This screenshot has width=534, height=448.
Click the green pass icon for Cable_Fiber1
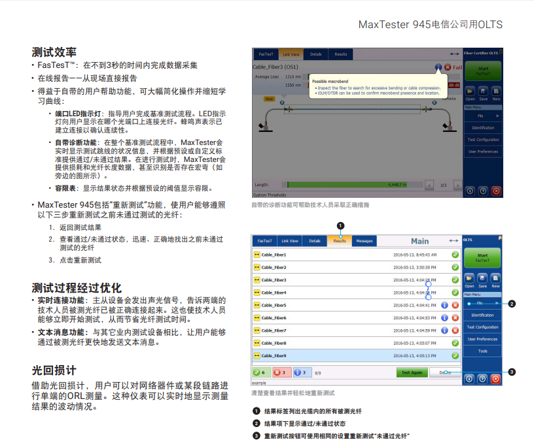tap(455, 255)
